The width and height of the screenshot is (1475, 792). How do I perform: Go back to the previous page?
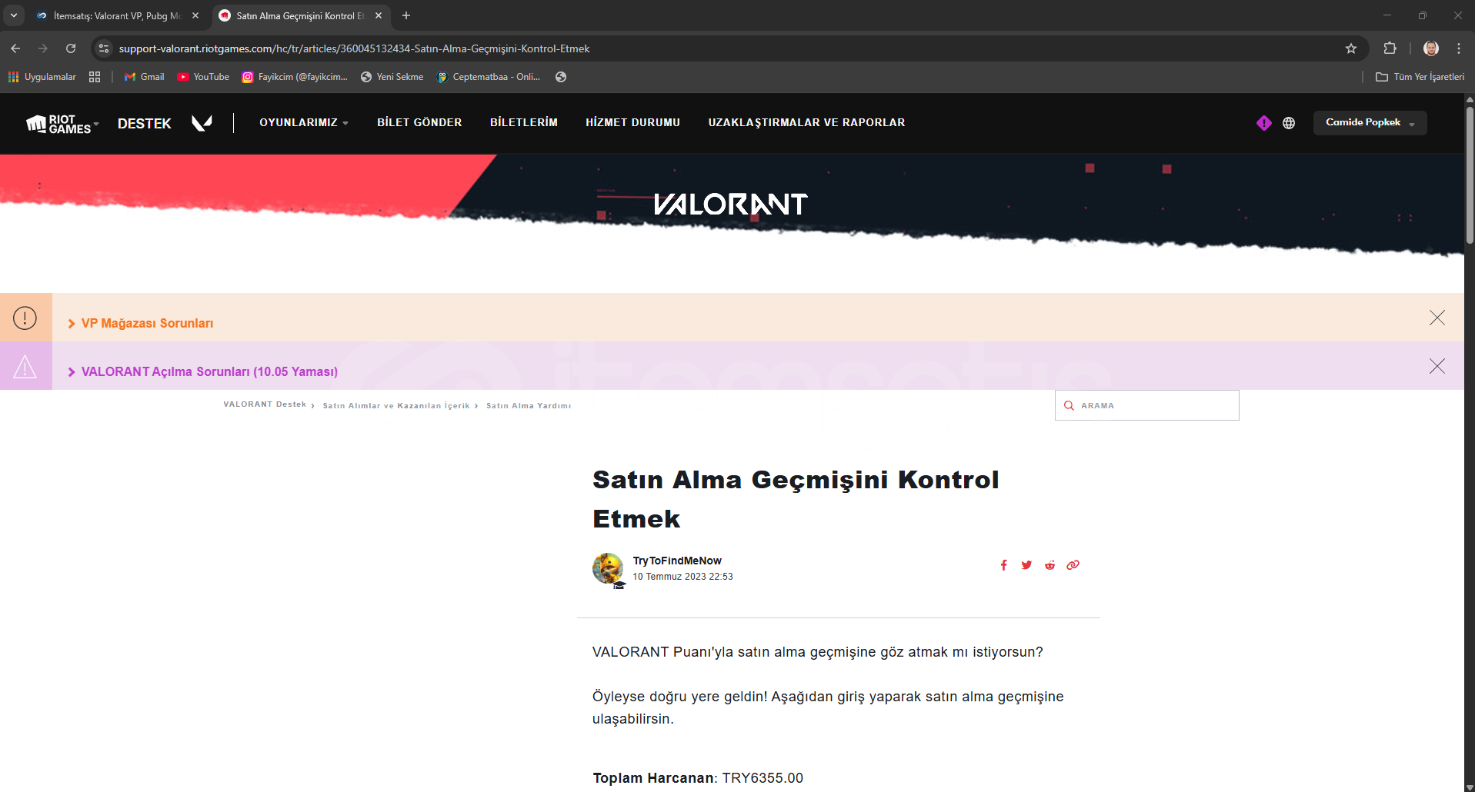point(15,48)
